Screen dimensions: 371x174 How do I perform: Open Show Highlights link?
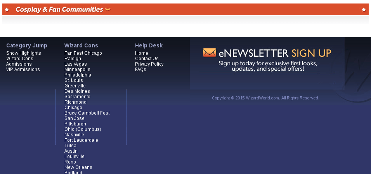(24, 53)
